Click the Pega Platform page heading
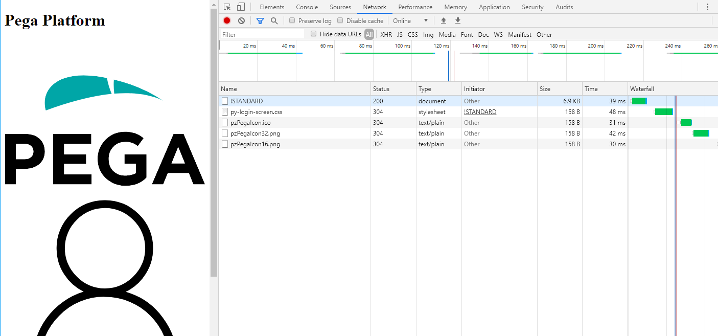The height and width of the screenshot is (336, 718). [55, 20]
